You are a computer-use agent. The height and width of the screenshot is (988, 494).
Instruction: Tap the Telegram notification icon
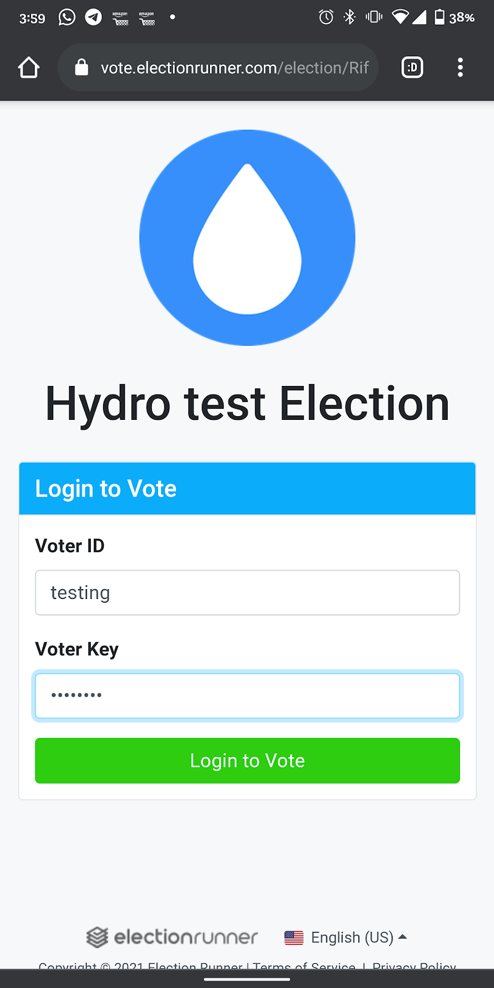(x=93, y=17)
